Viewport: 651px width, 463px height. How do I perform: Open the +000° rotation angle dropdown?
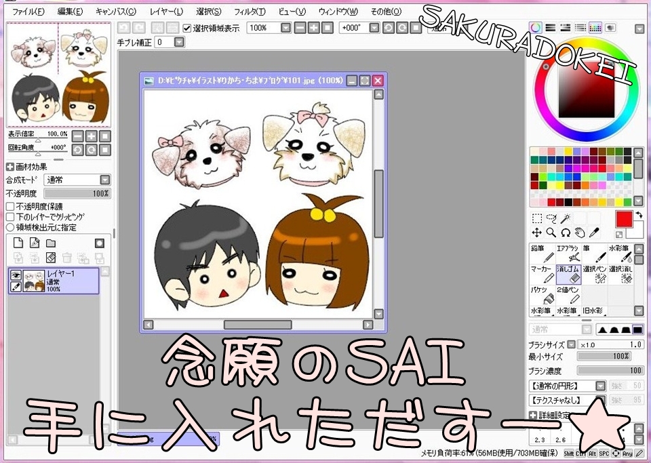(374, 28)
